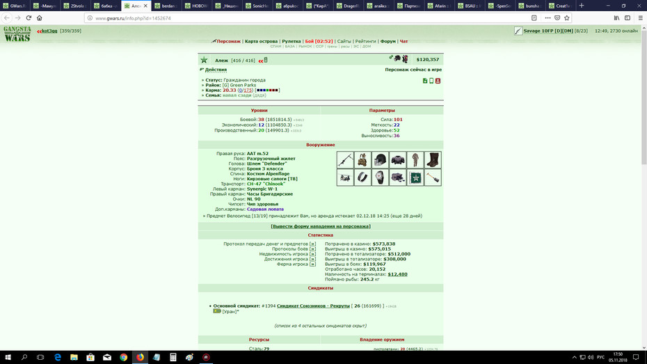Open the AAT m.52 weapon link
Screen dimensions: 647x364
pos(257,154)
